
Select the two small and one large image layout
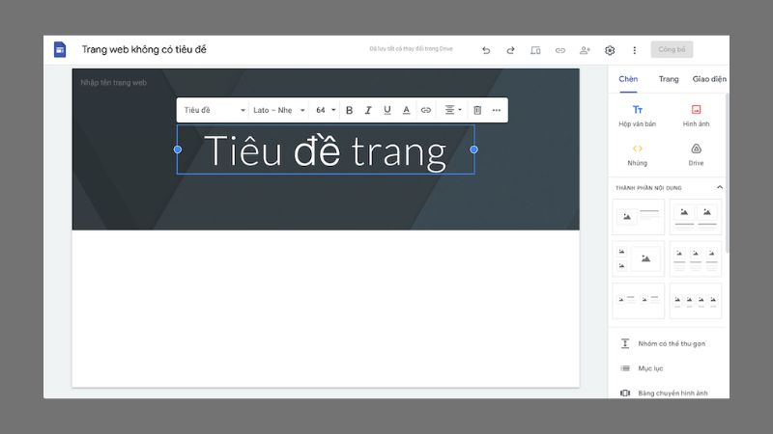639,258
